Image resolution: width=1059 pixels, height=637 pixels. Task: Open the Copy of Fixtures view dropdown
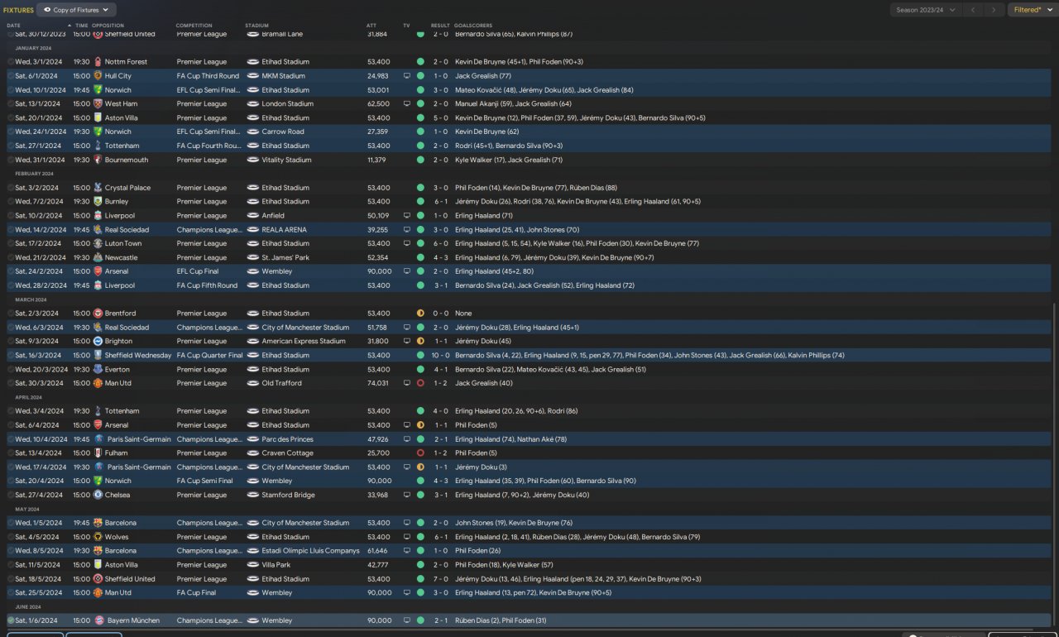[76, 10]
